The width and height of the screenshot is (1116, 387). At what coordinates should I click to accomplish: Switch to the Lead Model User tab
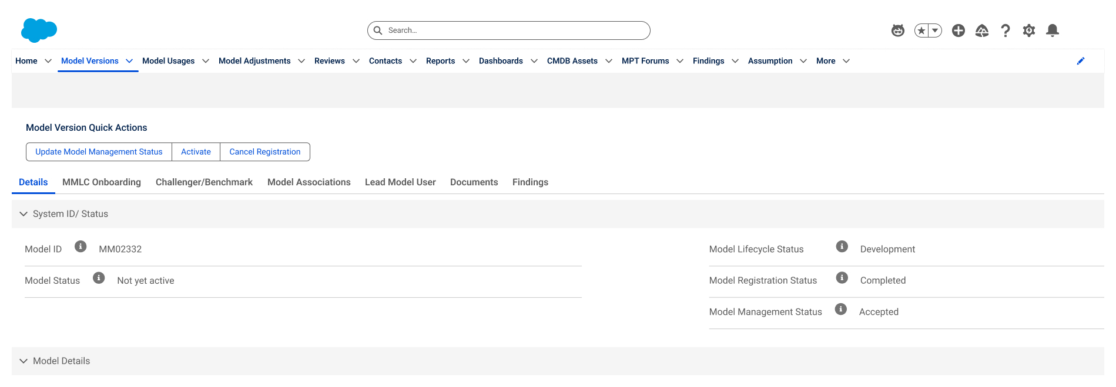click(x=400, y=182)
